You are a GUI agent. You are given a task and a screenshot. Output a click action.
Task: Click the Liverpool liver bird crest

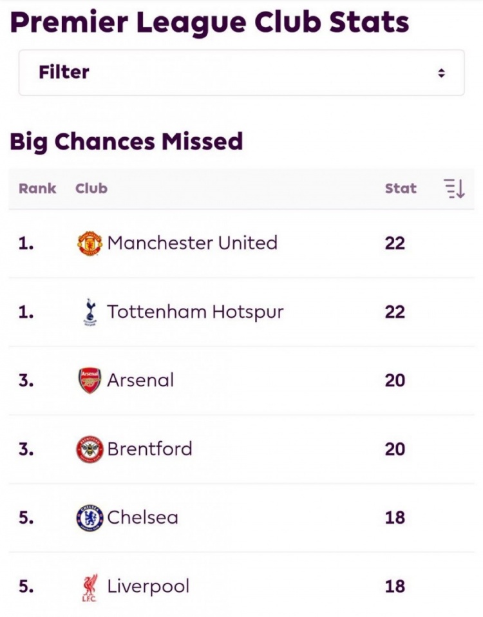(x=90, y=587)
